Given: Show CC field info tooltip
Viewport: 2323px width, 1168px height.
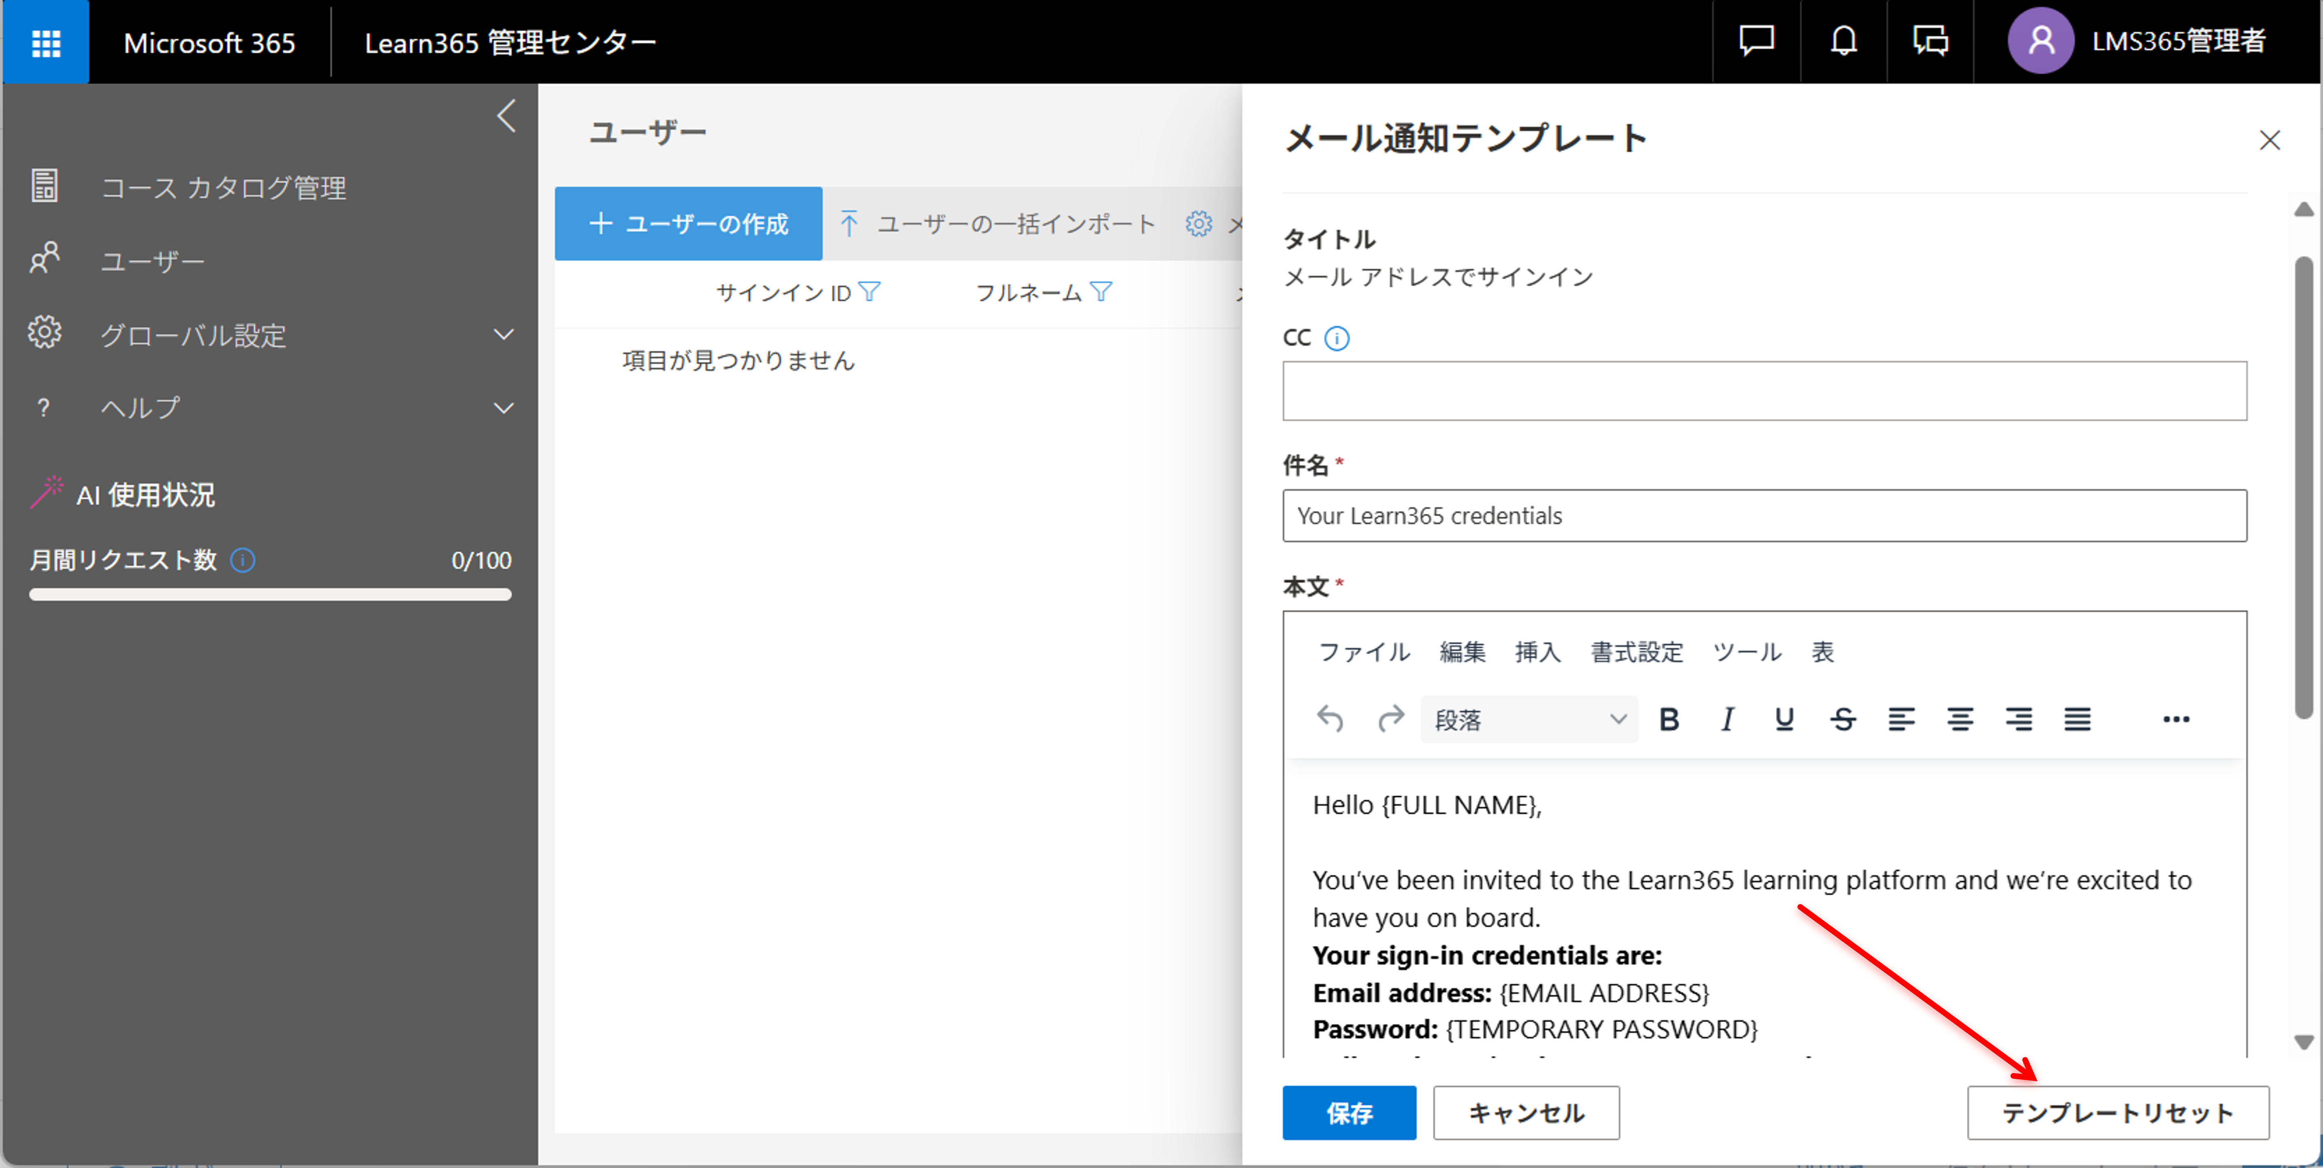Looking at the screenshot, I should (x=1336, y=338).
